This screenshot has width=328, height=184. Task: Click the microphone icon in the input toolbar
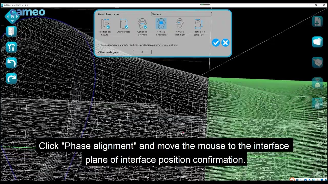click(x=310, y=180)
